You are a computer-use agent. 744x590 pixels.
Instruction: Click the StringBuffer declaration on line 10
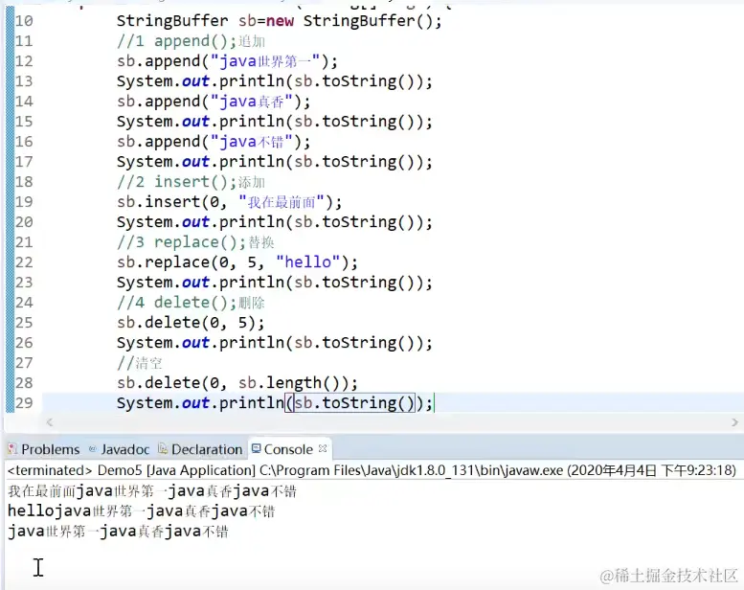(279, 21)
